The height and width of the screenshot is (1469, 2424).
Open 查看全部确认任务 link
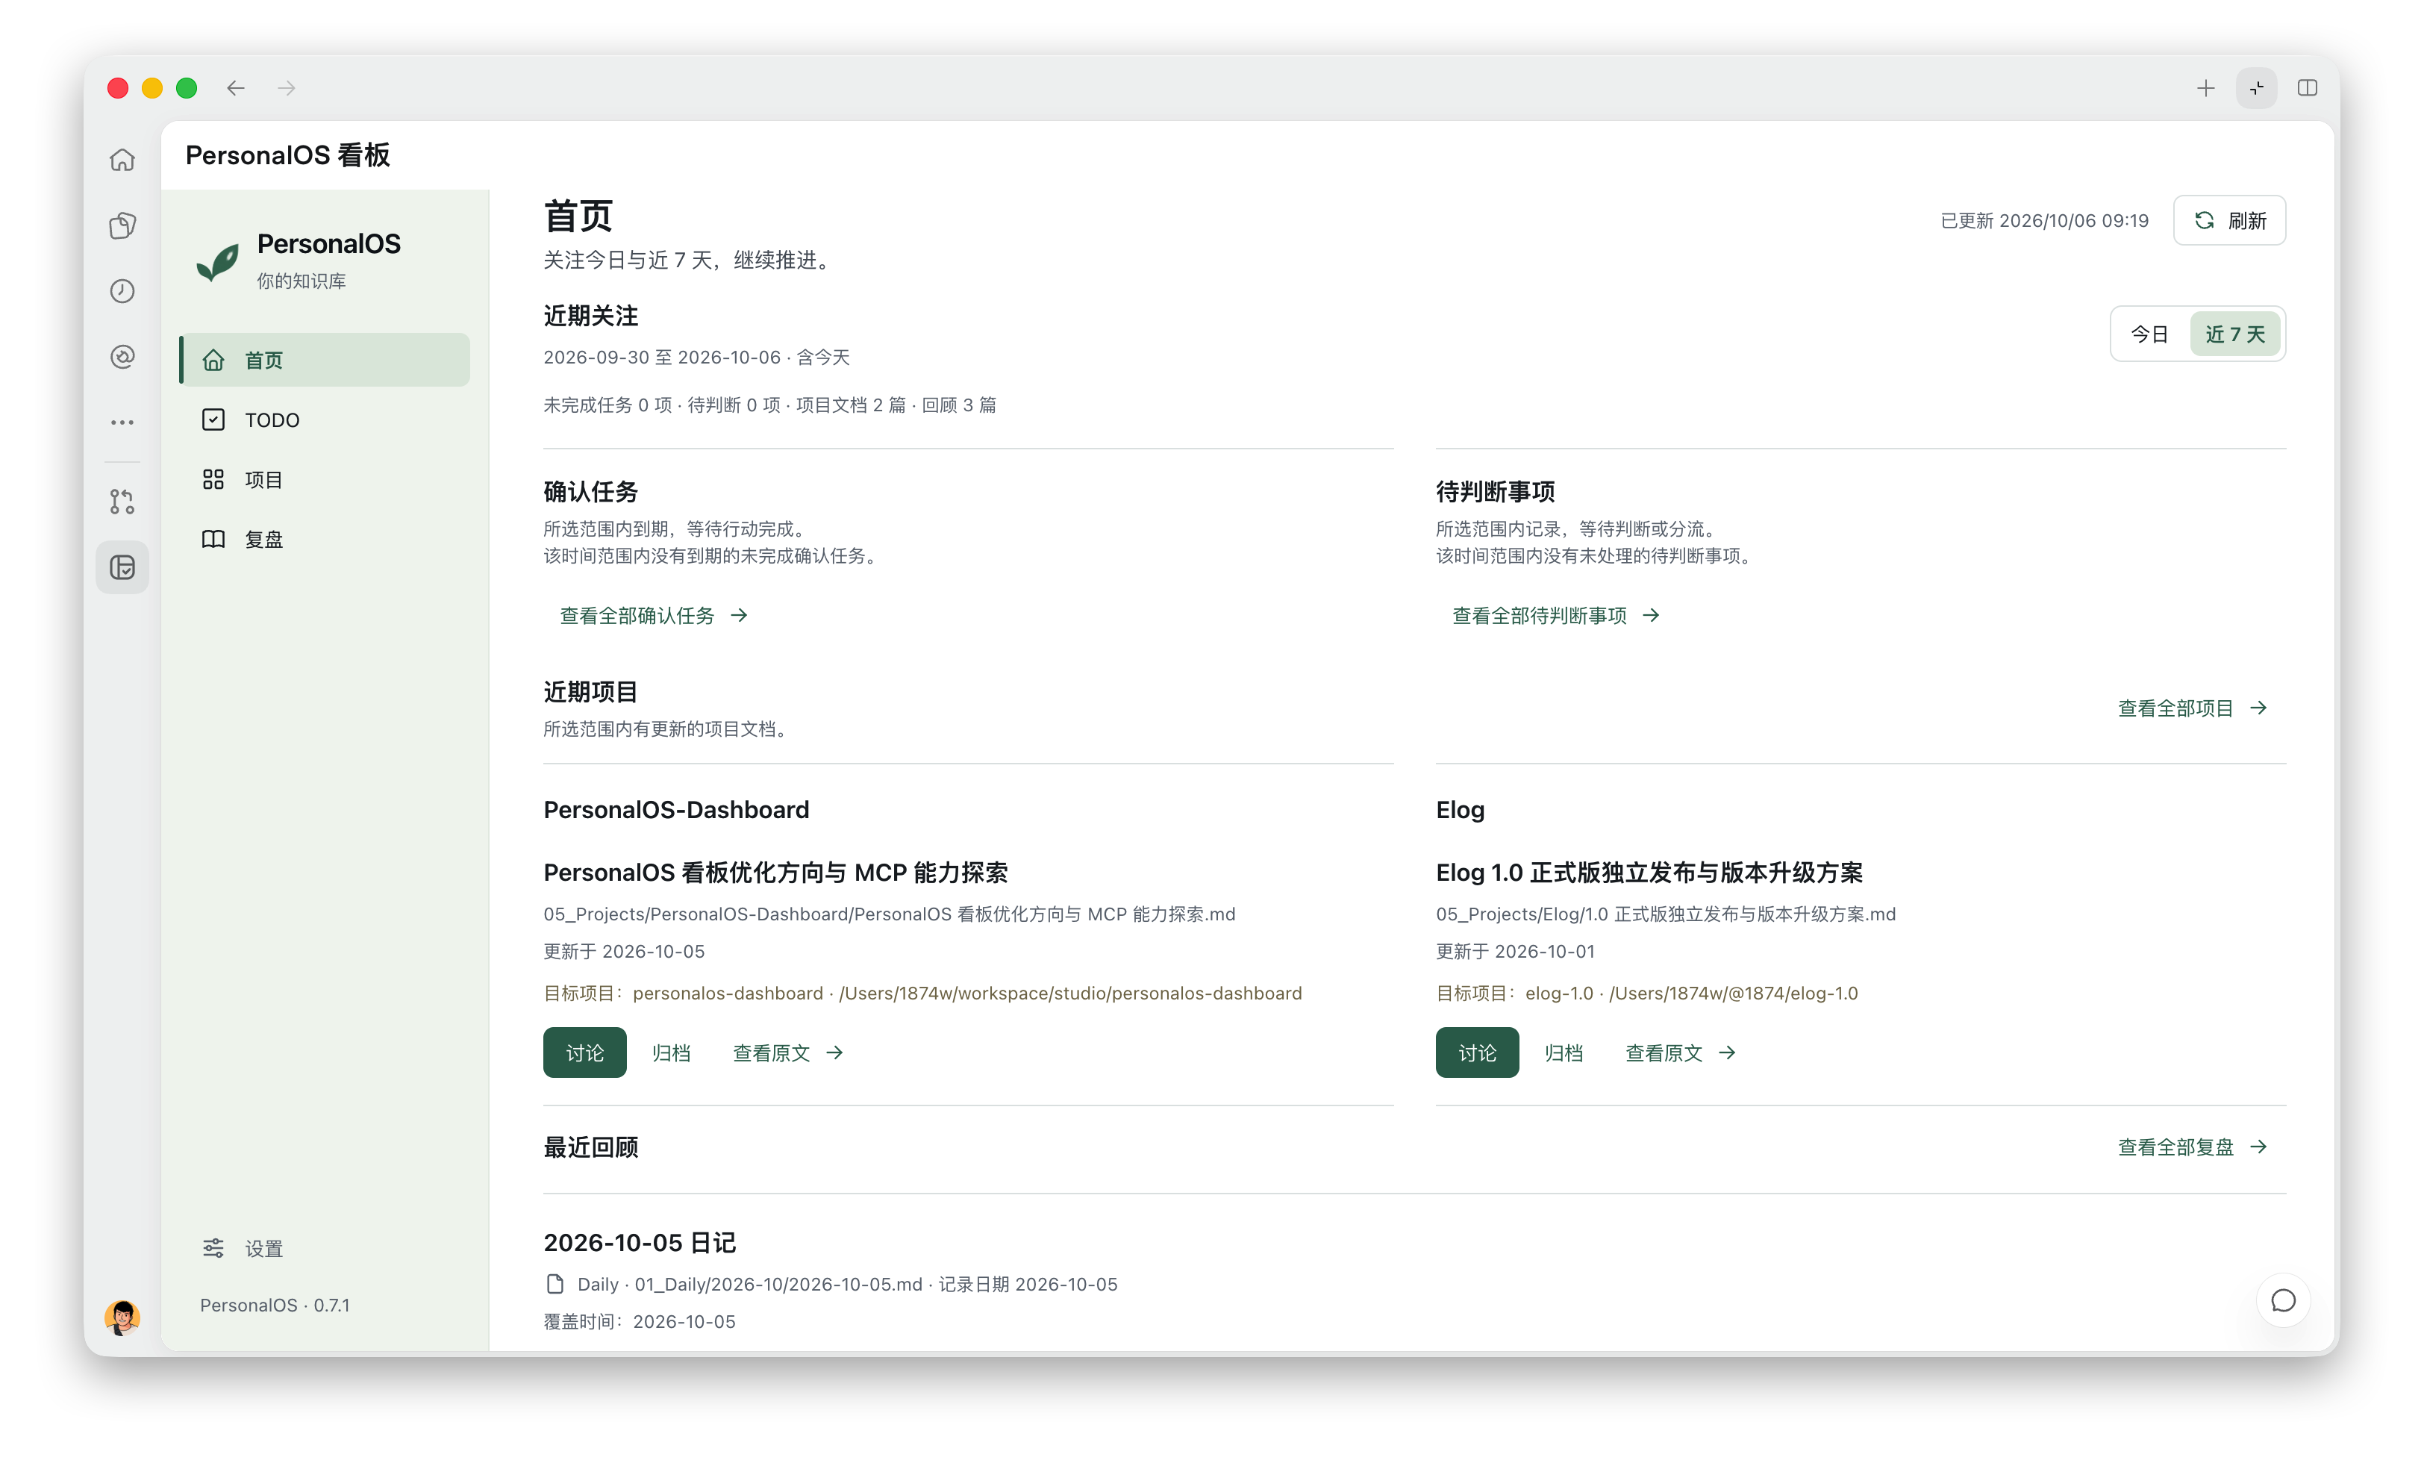[x=655, y=616]
